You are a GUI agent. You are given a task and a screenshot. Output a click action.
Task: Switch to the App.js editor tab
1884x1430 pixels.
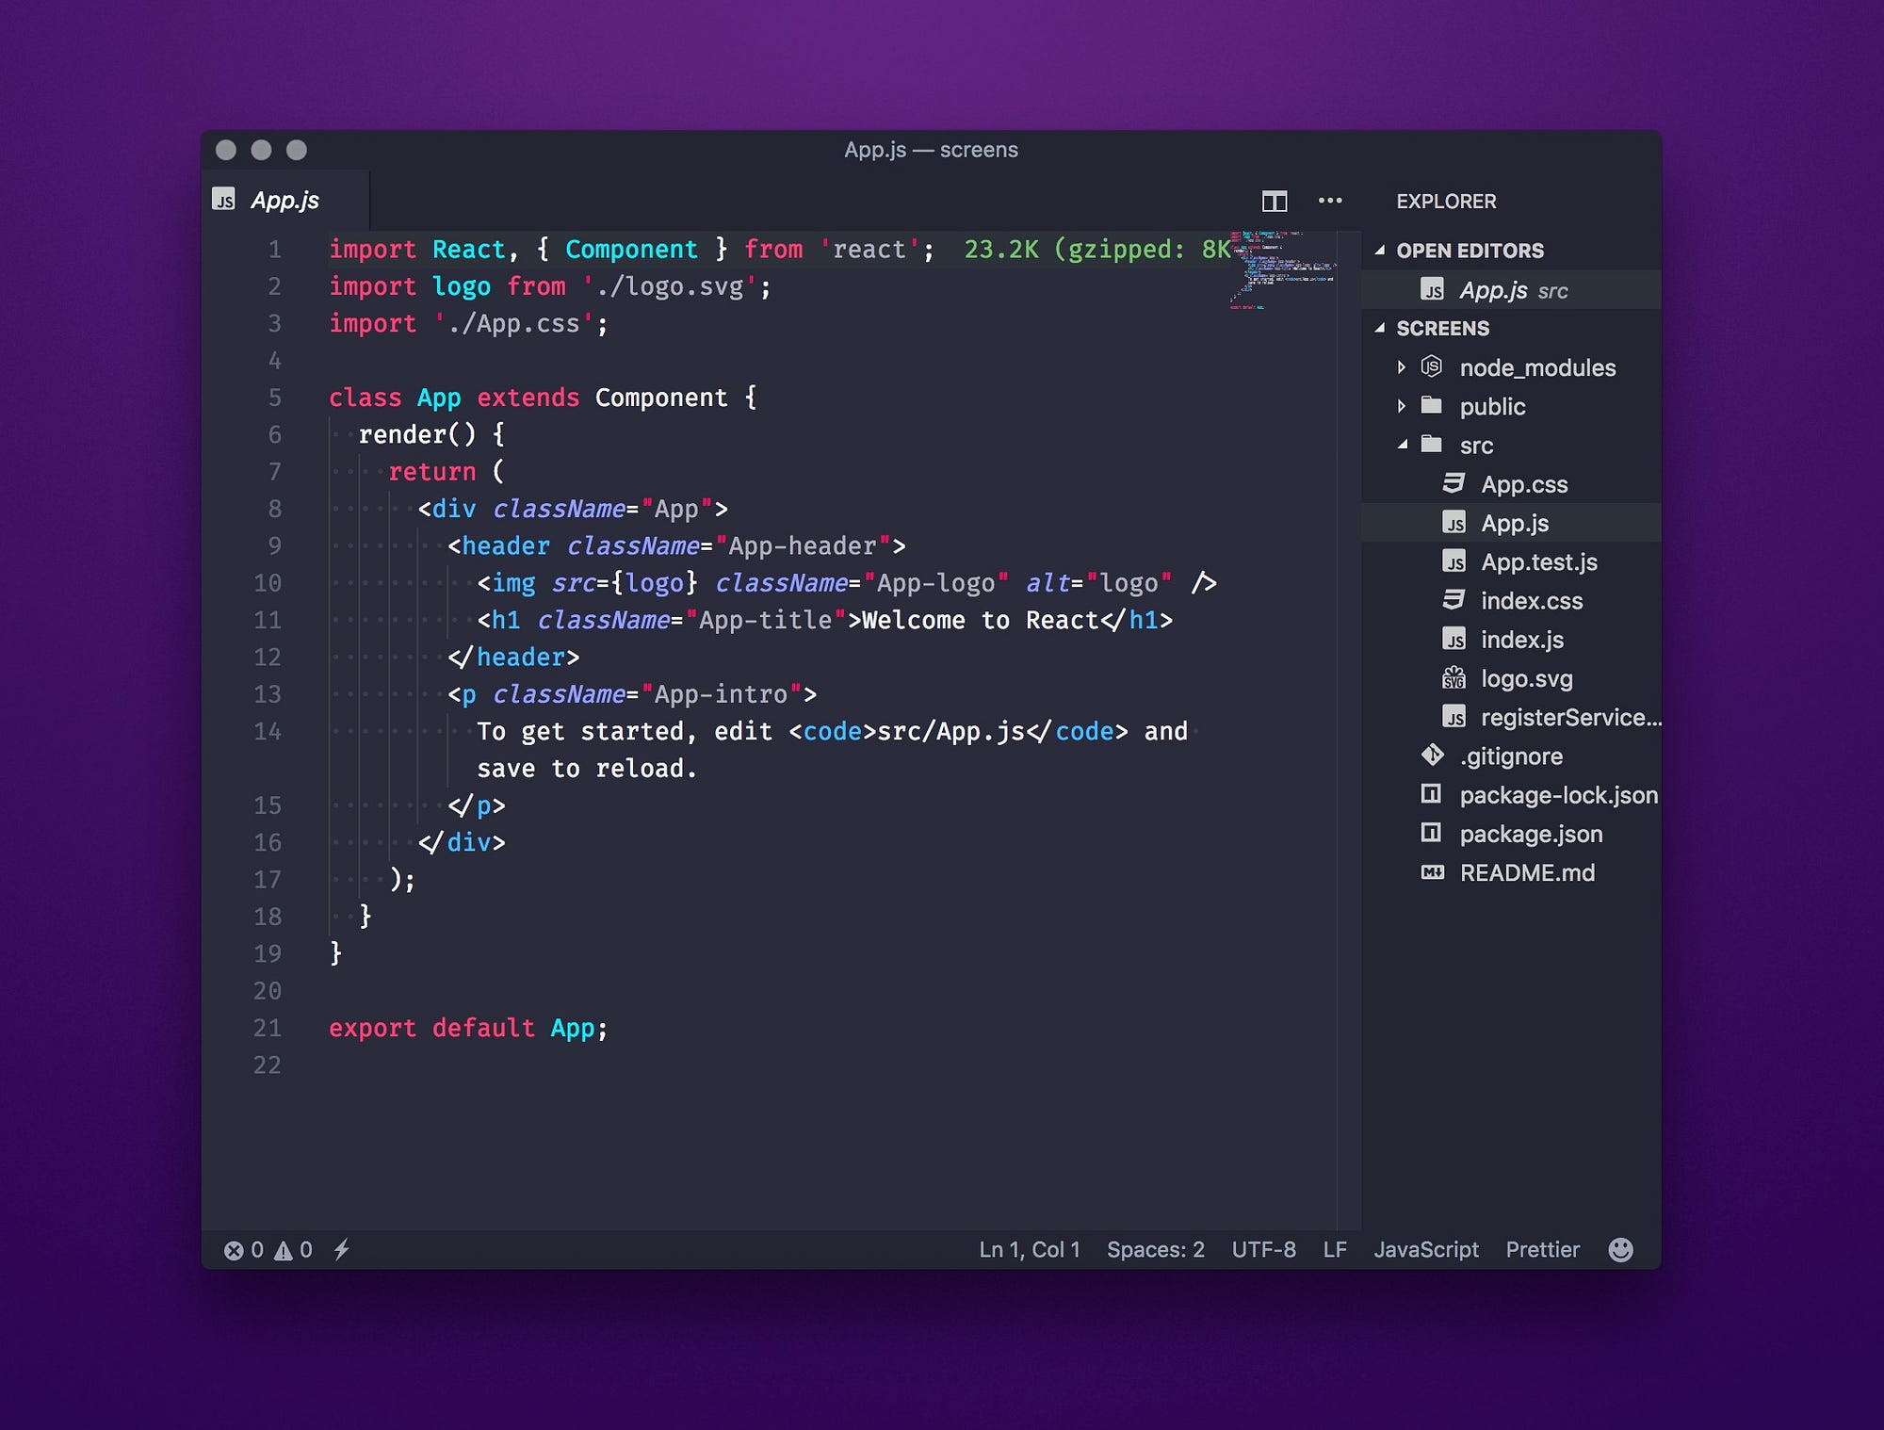[x=283, y=201]
